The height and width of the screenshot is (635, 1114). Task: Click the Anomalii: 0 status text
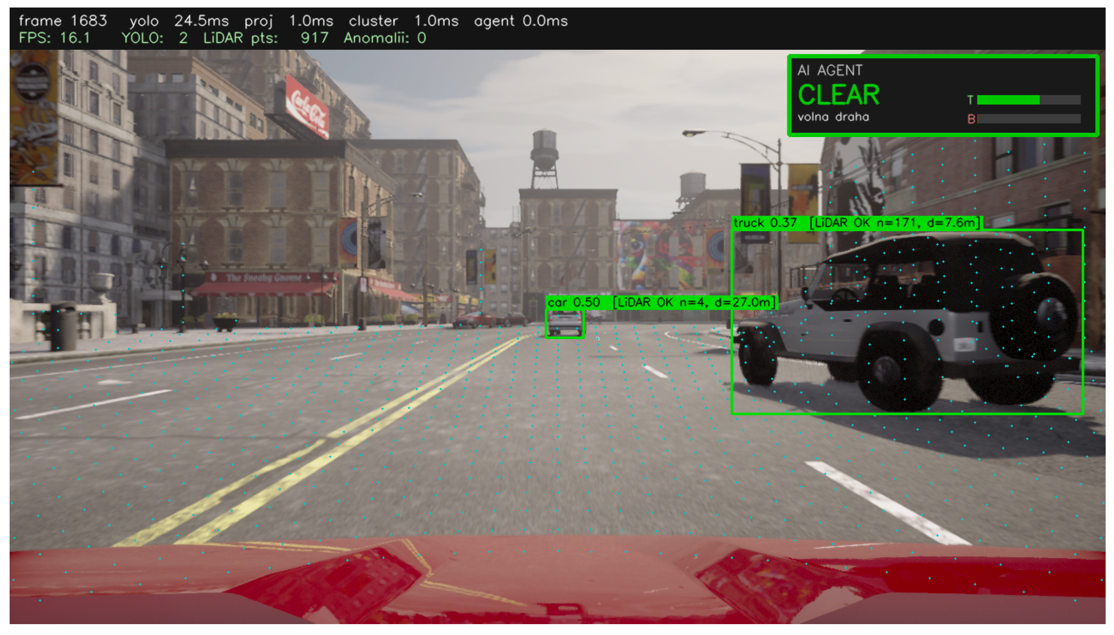click(384, 38)
